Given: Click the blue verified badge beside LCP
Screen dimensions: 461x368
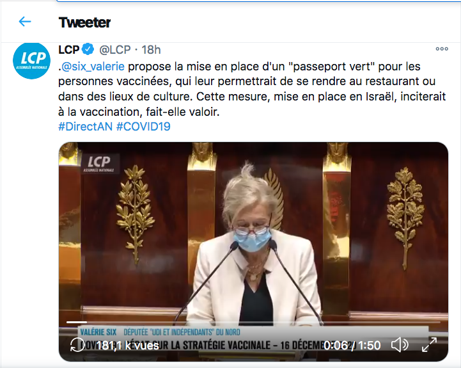Looking at the screenshot, I should (x=88, y=49).
